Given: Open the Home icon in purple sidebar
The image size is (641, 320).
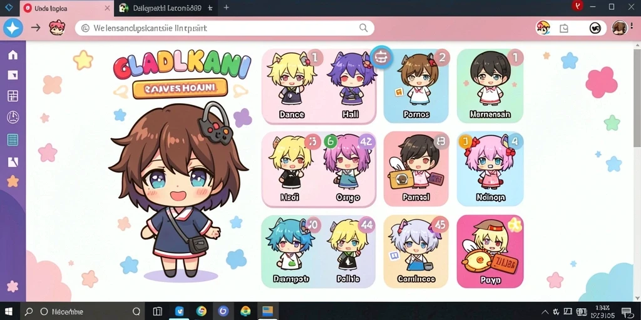Looking at the screenshot, I should 13,55.
